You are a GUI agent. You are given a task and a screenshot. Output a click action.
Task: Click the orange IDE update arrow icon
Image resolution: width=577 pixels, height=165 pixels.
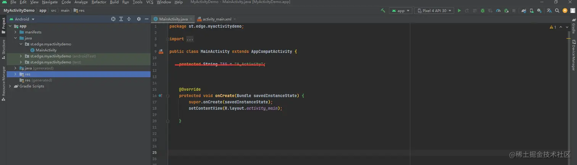coord(565,11)
